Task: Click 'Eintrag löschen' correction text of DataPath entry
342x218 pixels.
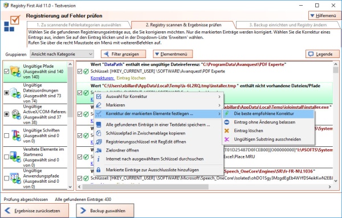Action: click(131, 78)
